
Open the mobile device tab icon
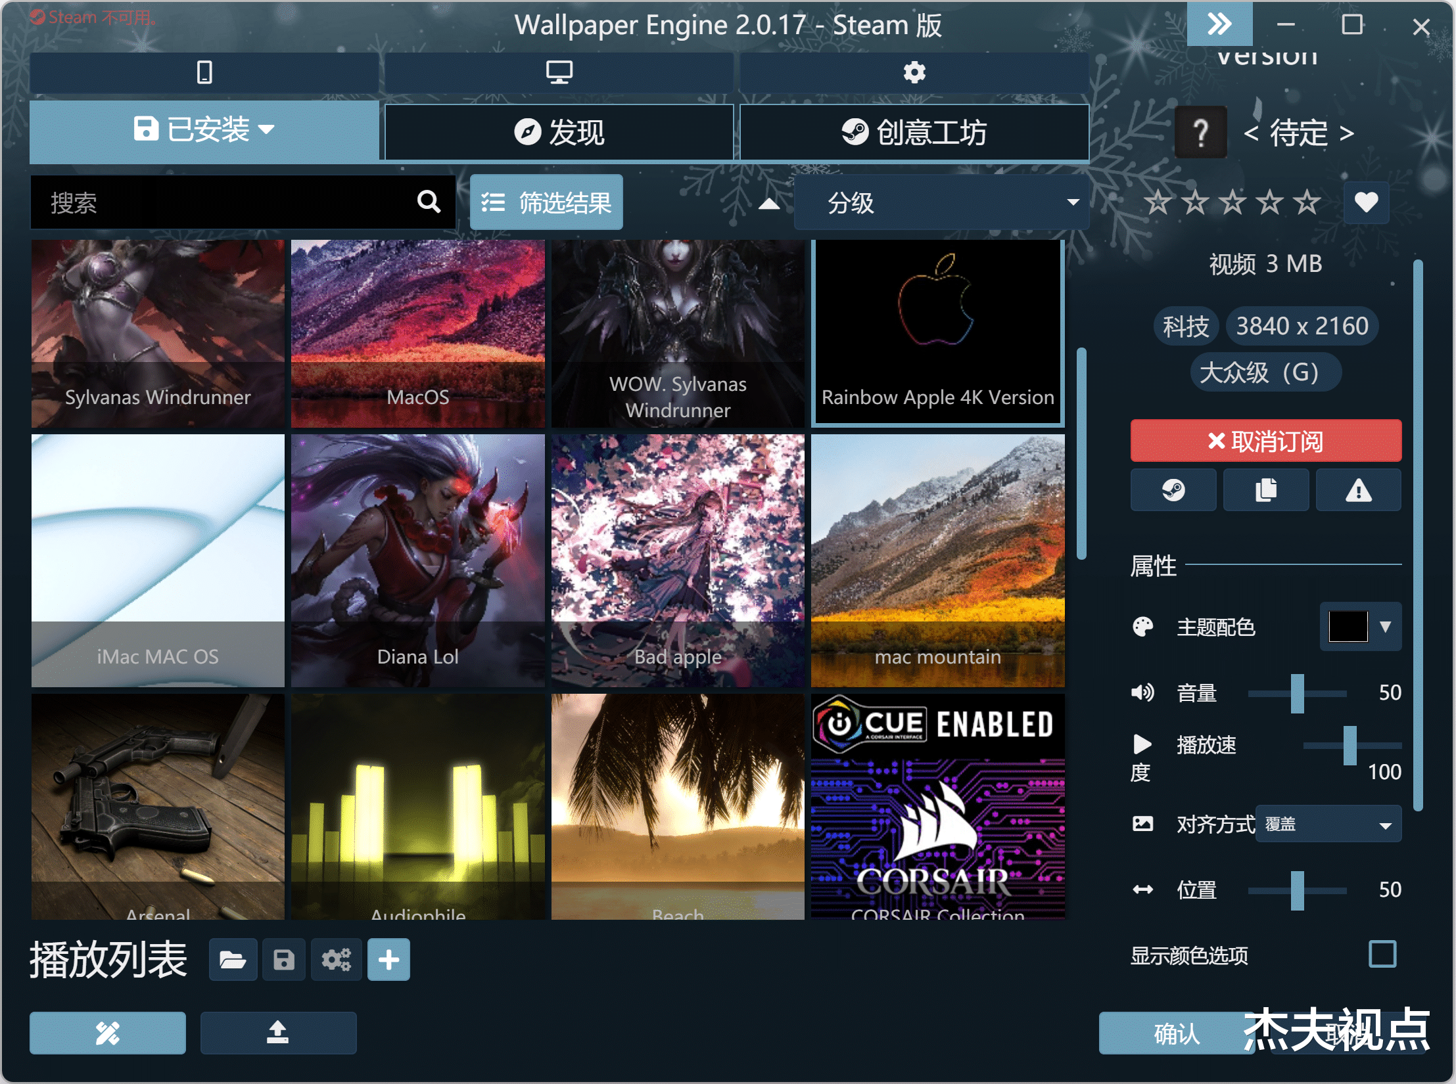[204, 72]
